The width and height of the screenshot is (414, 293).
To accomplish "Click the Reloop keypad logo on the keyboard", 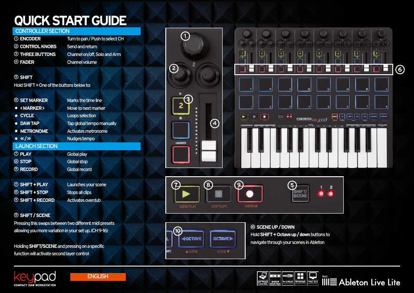I will [312, 120].
